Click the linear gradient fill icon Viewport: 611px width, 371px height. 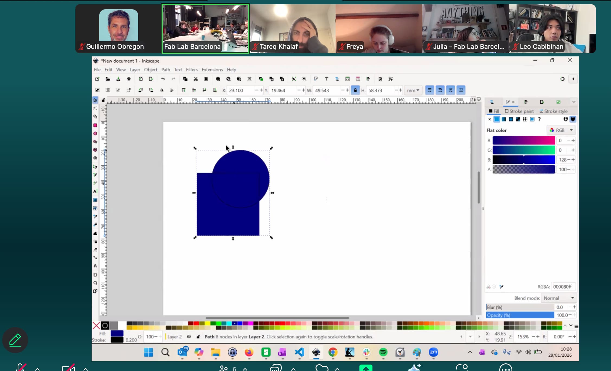[x=504, y=119]
